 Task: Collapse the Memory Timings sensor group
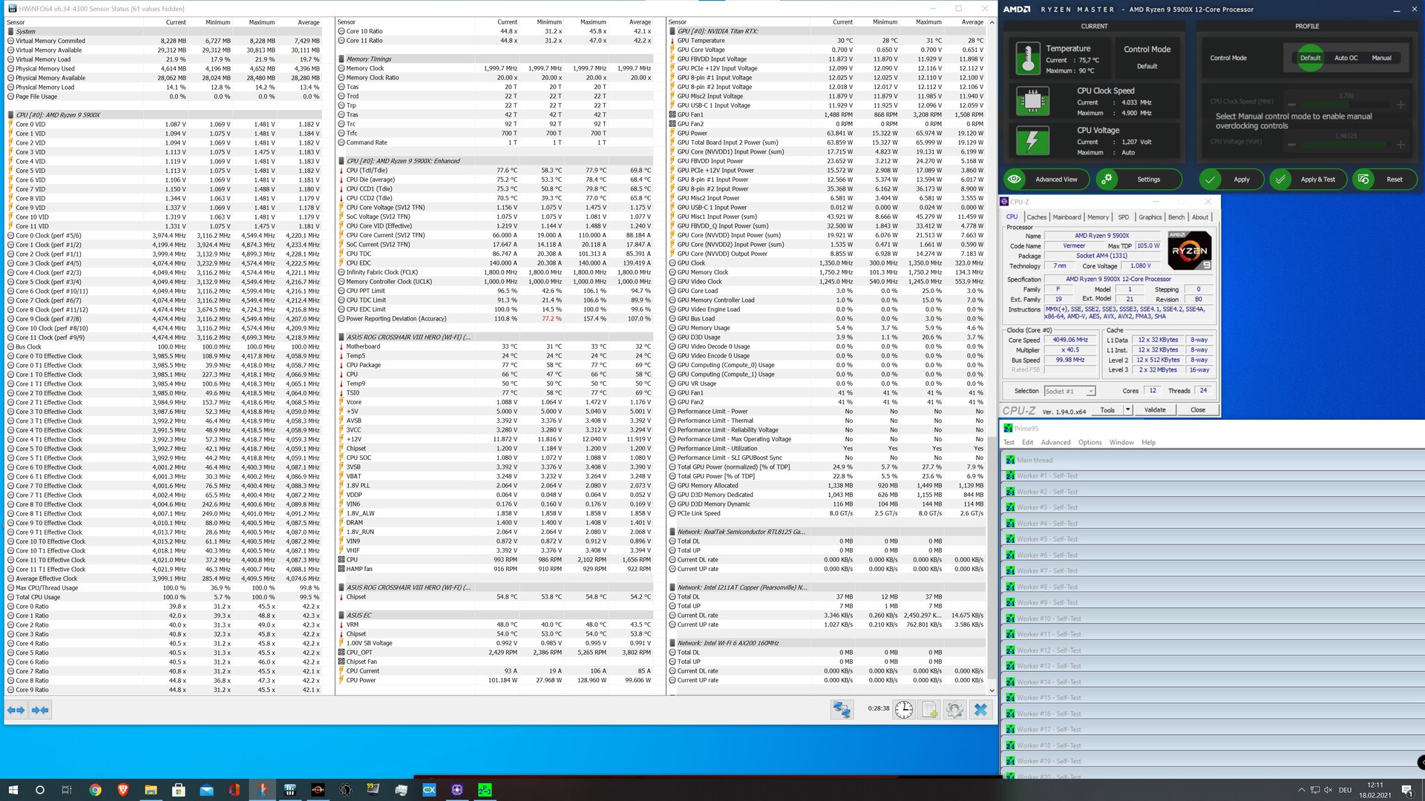tap(369, 59)
